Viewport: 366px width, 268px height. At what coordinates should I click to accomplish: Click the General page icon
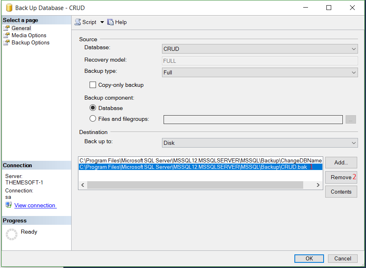[6, 28]
